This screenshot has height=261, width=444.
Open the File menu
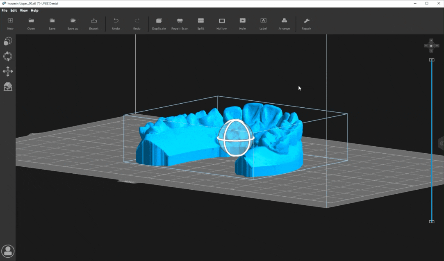(5, 10)
